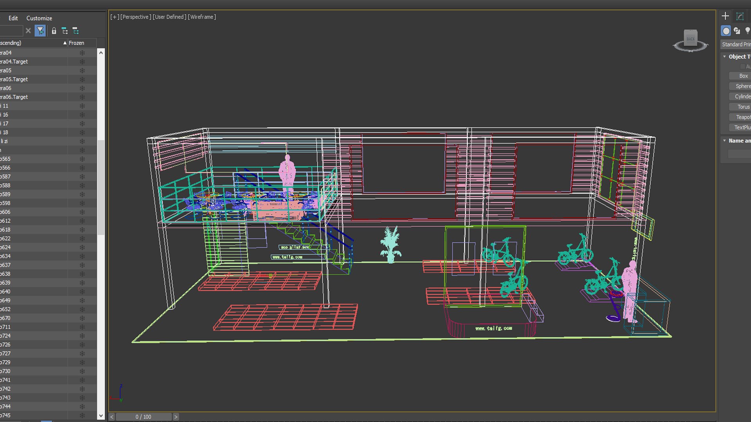Clear the scene explorer search filter
The width and height of the screenshot is (751, 422).
click(28, 30)
